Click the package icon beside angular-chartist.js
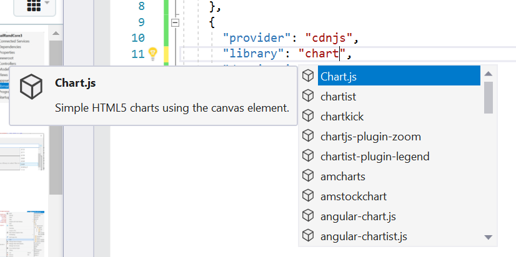This screenshot has height=257, width=516. 308,236
